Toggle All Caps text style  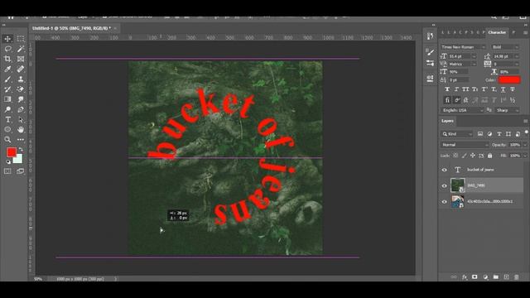pyautogui.click(x=465, y=89)
